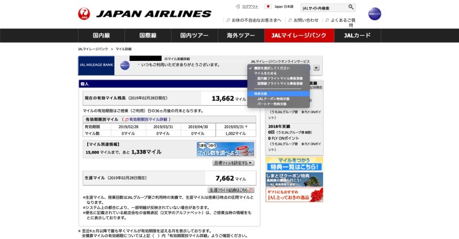The height and width of the screenshot is (239, 459).
Task: Open お問い合わせ link
Action: tap(306, 20)
